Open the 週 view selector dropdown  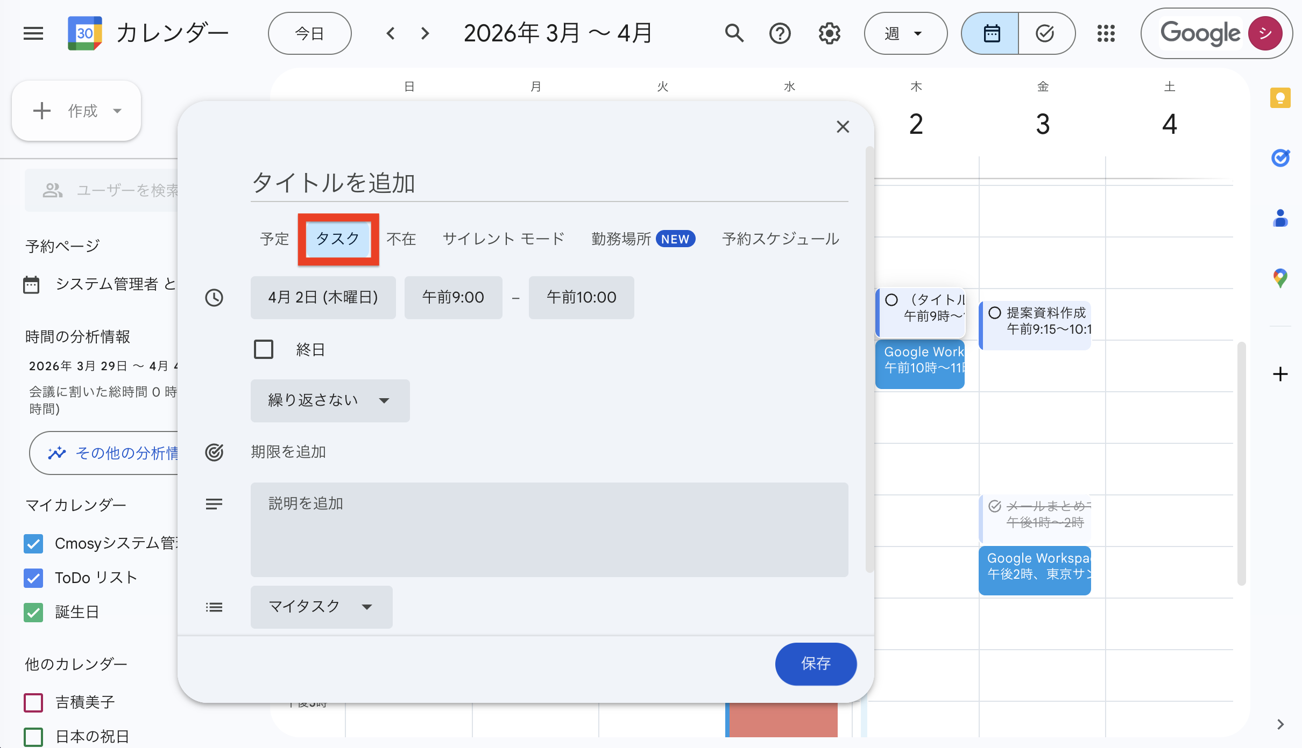[905, 33]
